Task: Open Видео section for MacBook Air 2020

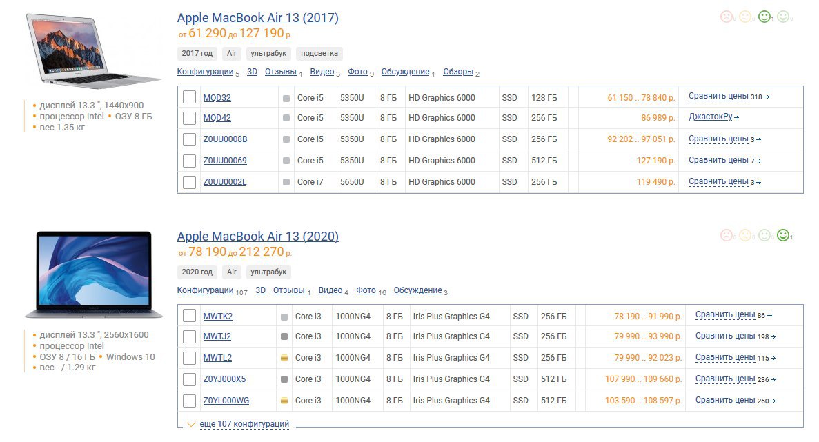Action: pos(330,290)
